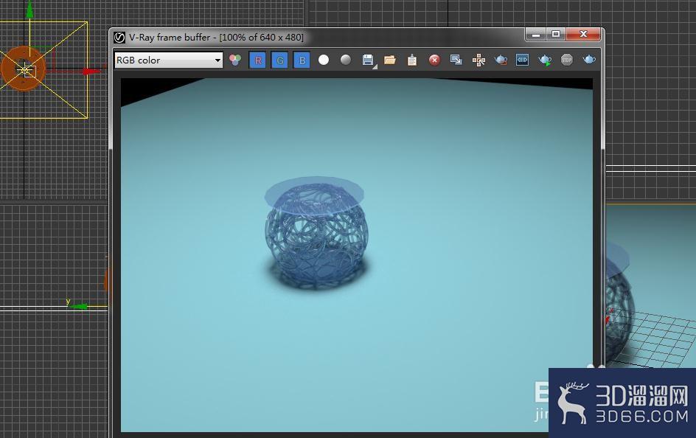Copy the render to clipboard
Image resolution: width=696 pixels, height=438 pixels.
click(x=411, y=60)
